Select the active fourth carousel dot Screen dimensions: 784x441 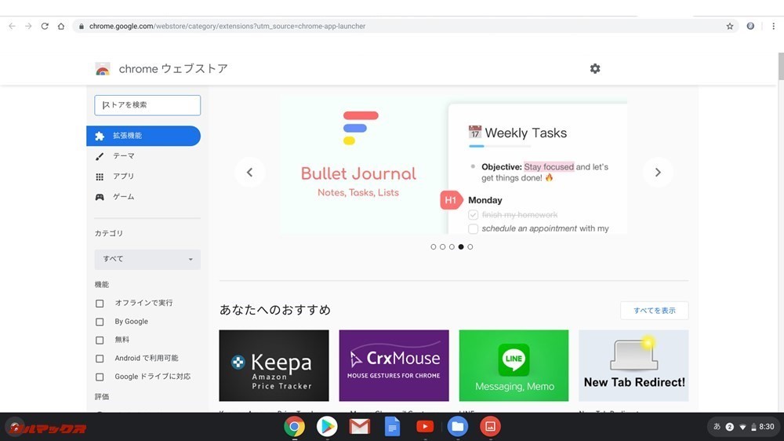pos(461,246)
